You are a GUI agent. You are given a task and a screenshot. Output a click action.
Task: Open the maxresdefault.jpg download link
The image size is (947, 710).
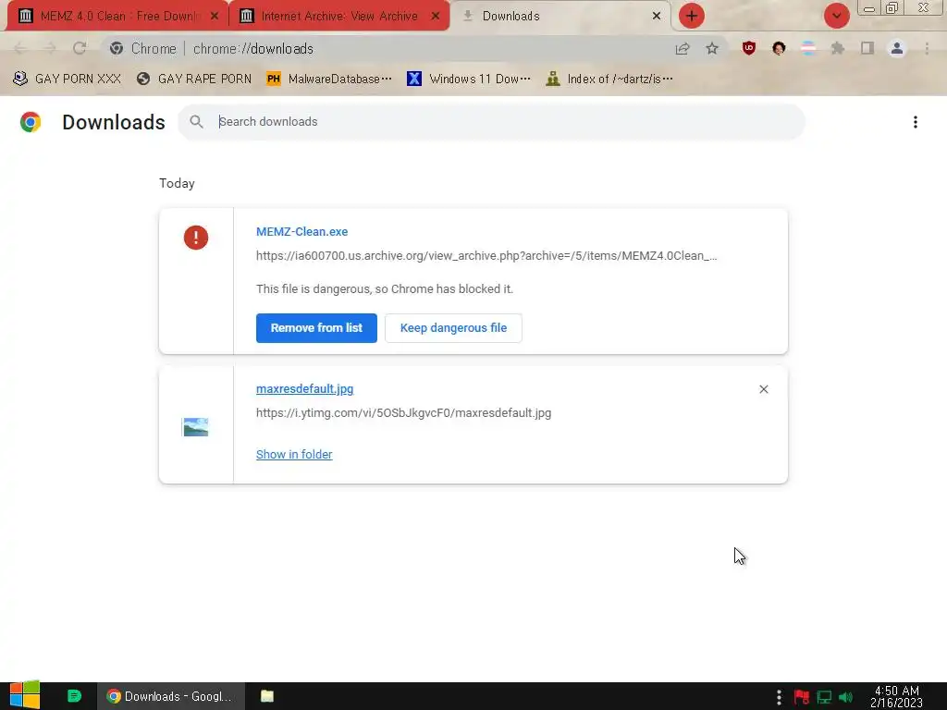pyautogui.click(x=304, y=389)
